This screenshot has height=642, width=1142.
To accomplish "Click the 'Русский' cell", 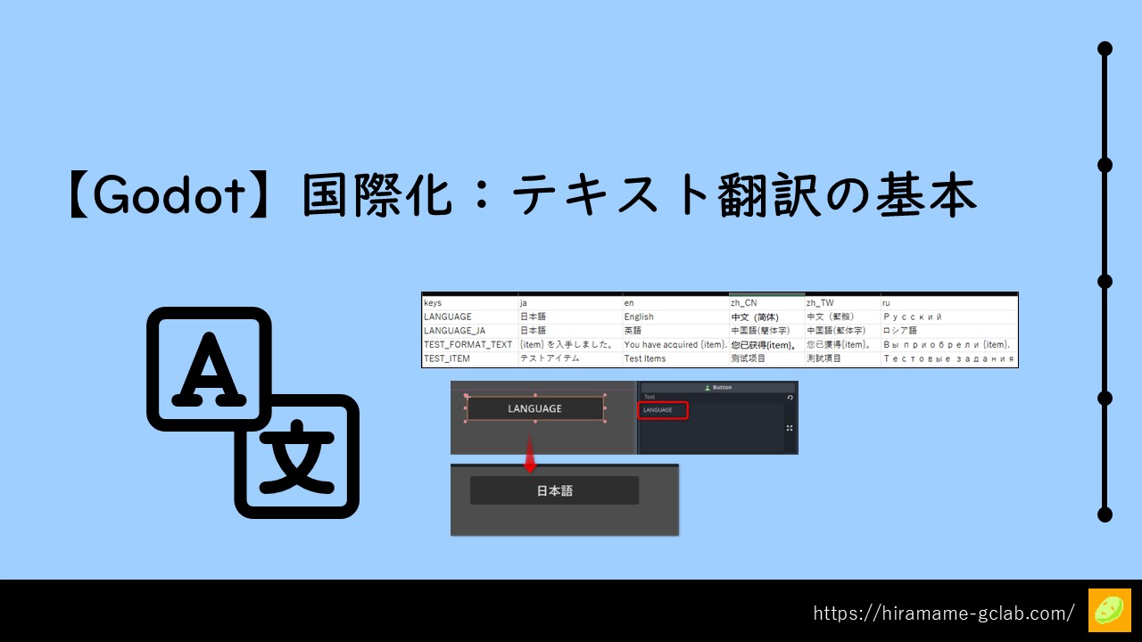I will pos(948,317).
